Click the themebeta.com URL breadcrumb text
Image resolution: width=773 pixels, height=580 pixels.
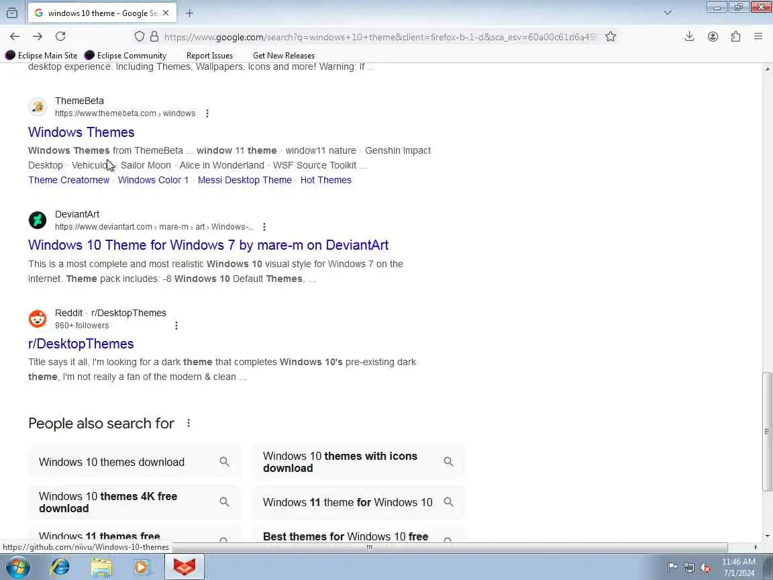point(125,113)
